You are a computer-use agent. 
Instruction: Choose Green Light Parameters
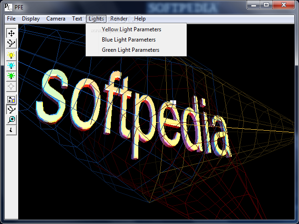click(136, 50)
